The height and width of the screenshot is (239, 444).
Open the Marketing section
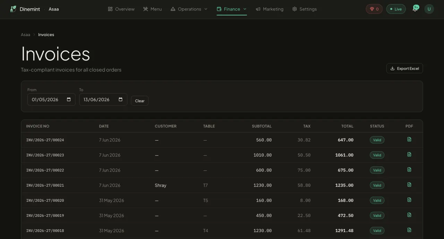tap(270, 9)
